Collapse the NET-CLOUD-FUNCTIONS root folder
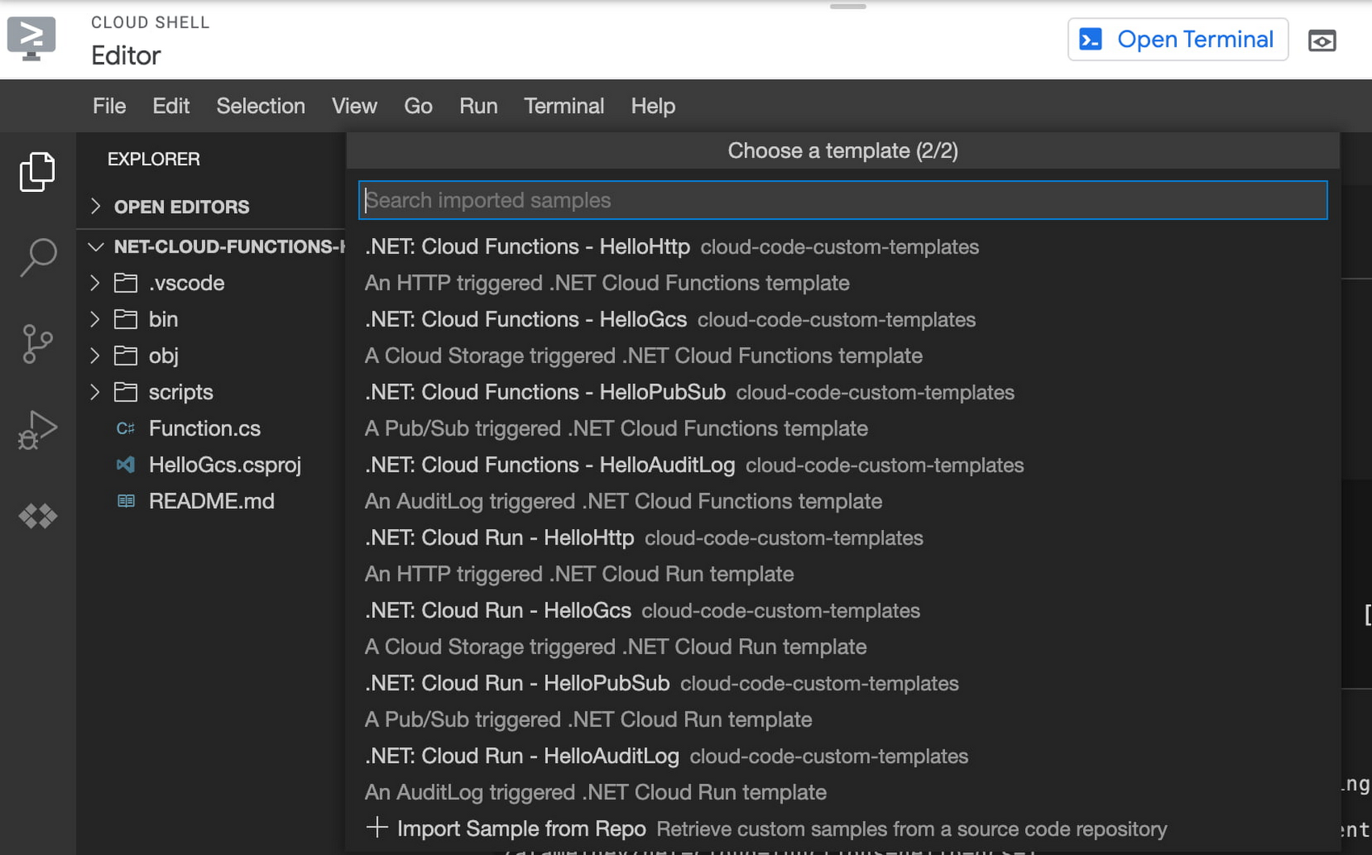Image resolution: width=1372 pixels, height=855 pixels. (x=95, y=246)
